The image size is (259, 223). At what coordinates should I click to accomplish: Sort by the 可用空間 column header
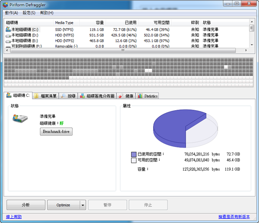155,22
